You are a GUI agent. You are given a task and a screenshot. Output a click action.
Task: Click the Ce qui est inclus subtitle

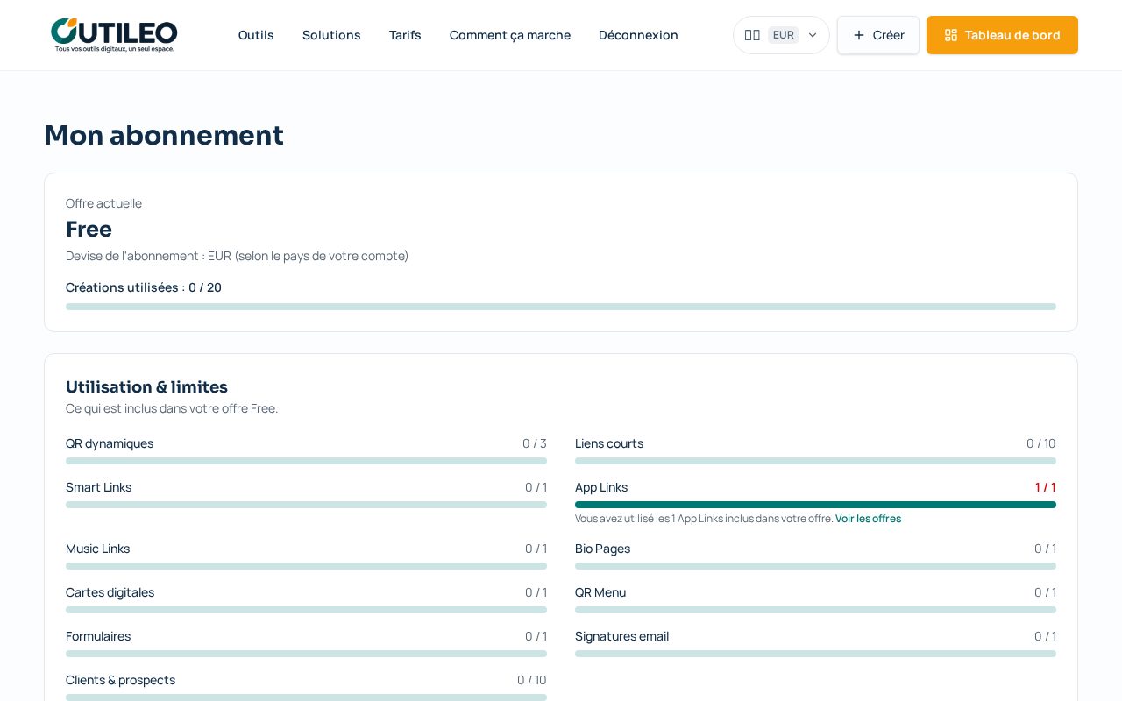[172, 408]
